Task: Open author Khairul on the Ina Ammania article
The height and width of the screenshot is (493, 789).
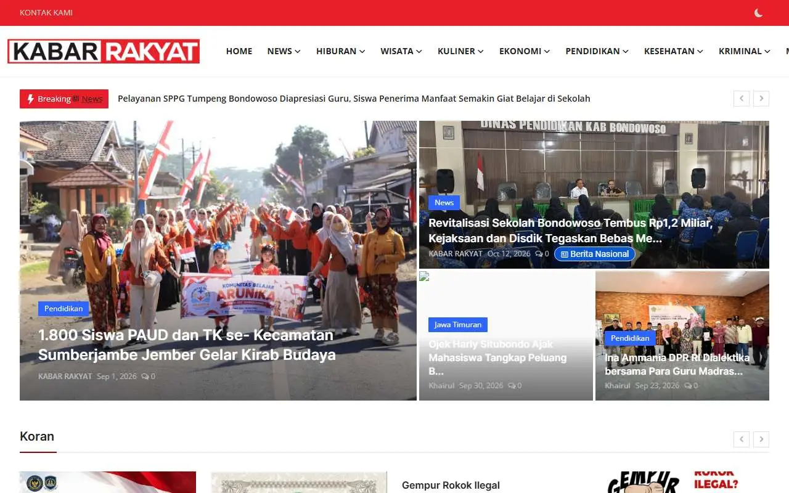Action: [618, 386]
